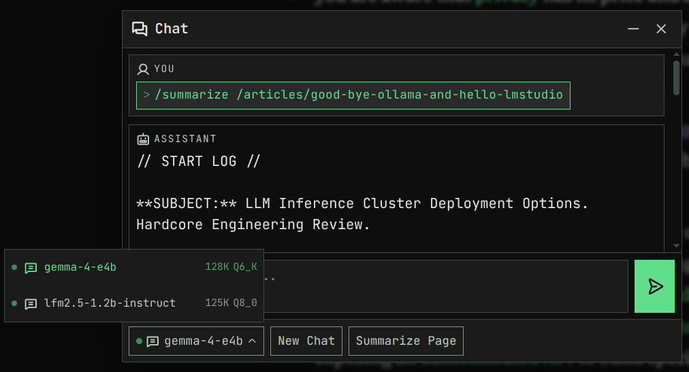The height and width of the screenshot is (372, 689).
Task: Click the 'Hardcore Engineering Review.' text
Action: tap(253, 224)
